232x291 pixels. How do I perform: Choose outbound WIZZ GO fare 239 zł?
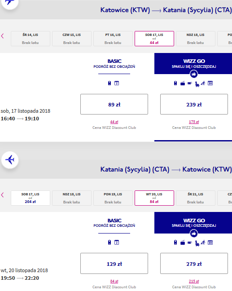[x=194, y=104]
